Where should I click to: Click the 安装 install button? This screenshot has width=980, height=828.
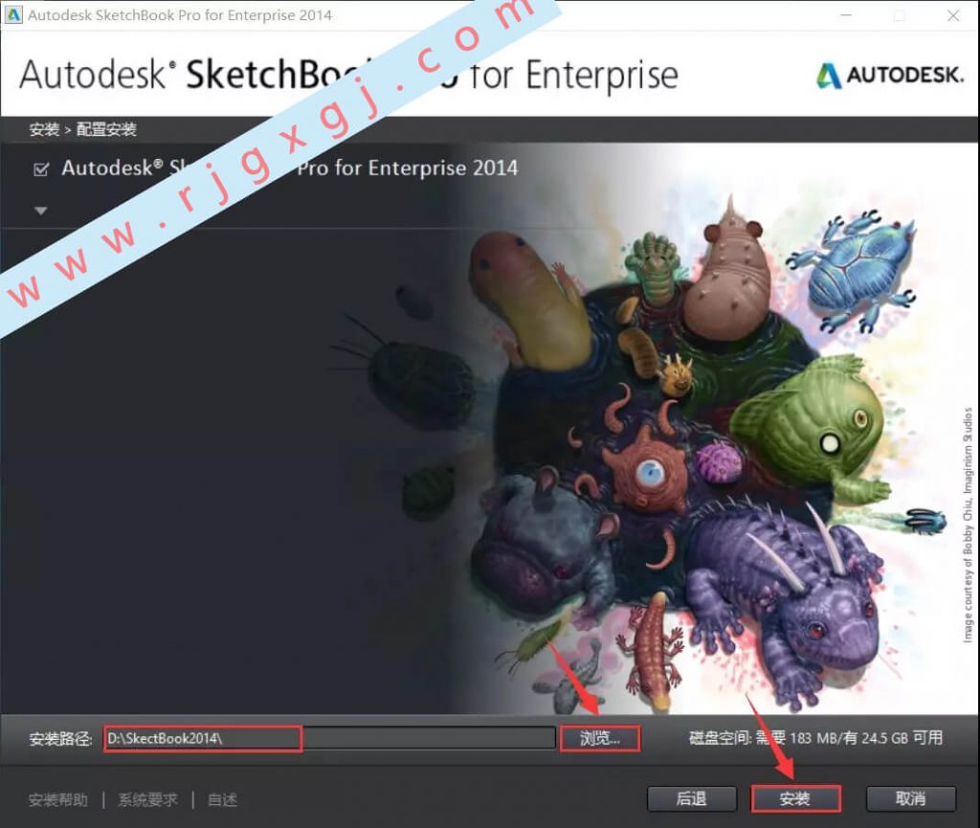pos(795,798)
